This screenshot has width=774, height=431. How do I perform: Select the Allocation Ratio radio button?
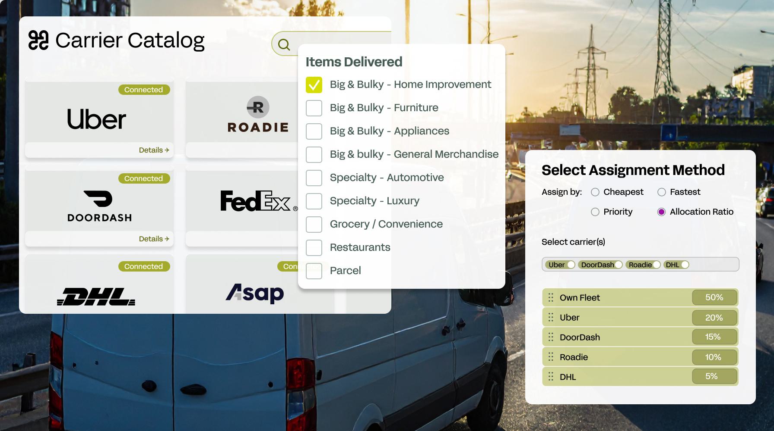[662, 212]
